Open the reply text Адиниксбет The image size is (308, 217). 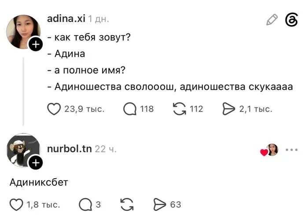coord(39,182)
